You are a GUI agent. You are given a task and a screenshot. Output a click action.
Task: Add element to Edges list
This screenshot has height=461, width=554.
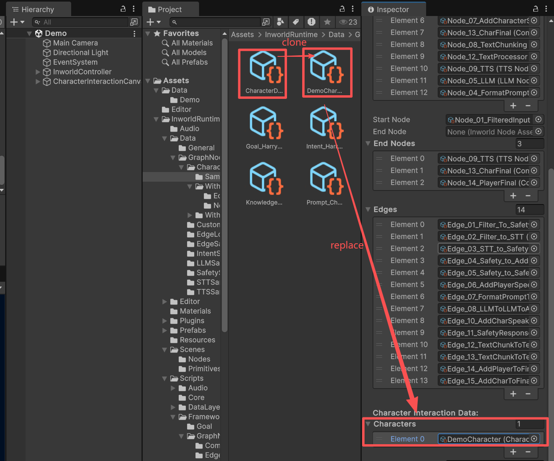513,394
